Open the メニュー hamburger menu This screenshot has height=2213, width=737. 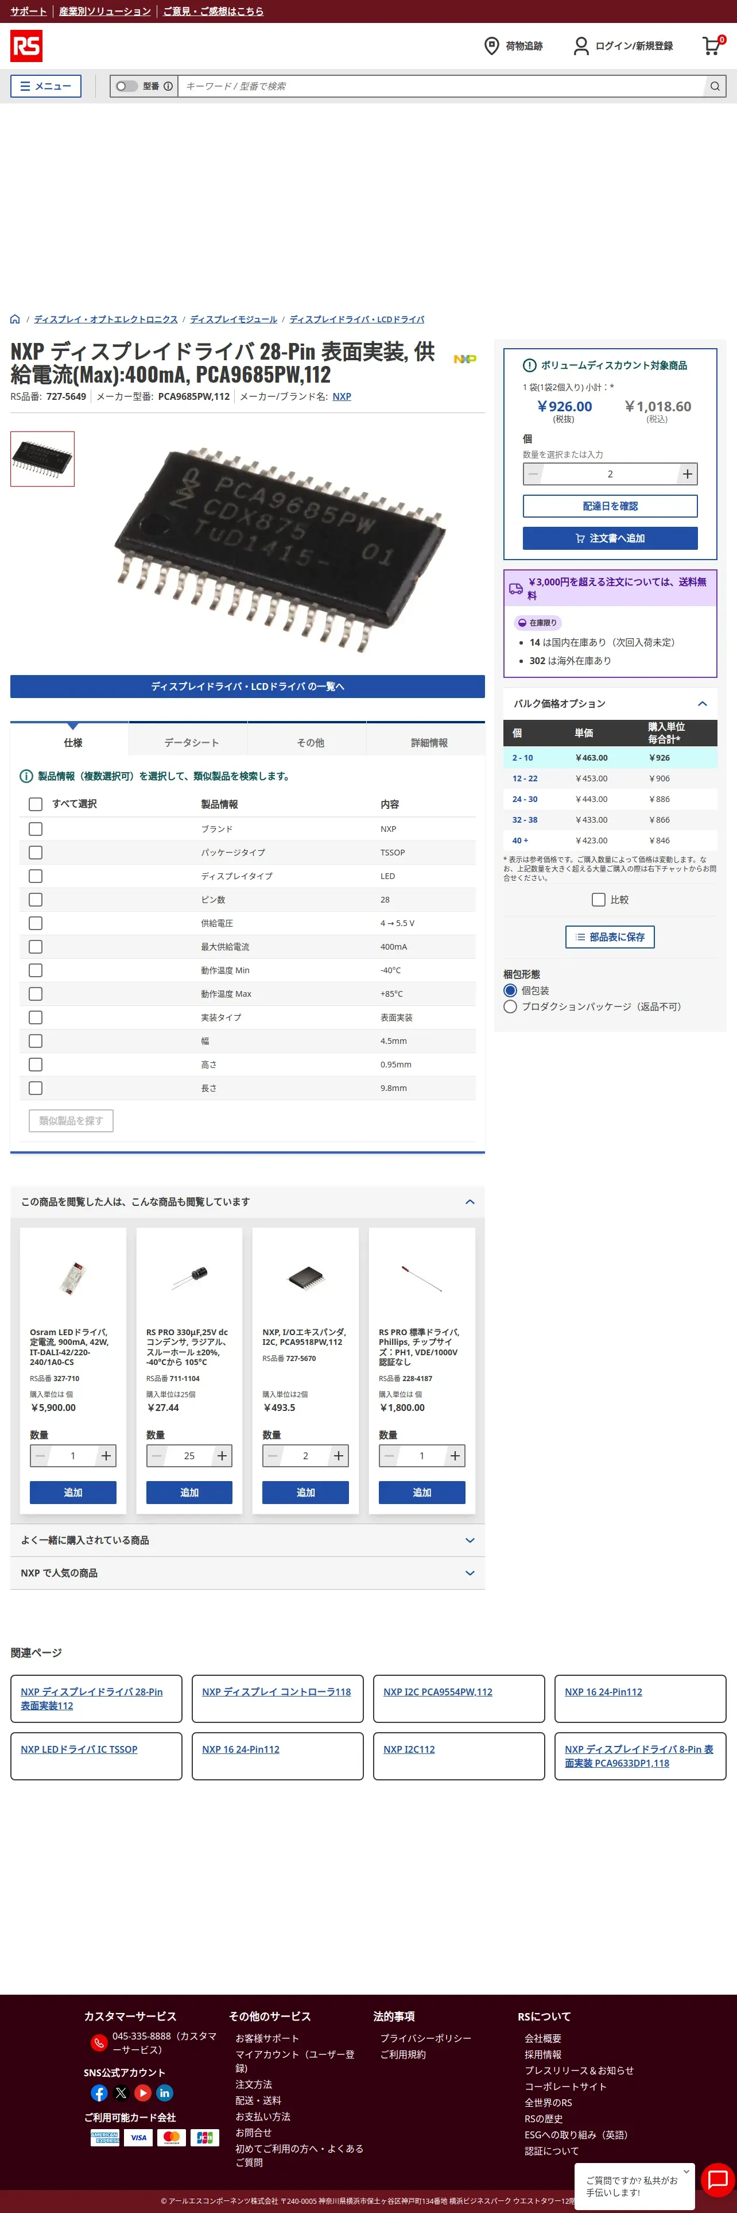(x=45, y=86)
